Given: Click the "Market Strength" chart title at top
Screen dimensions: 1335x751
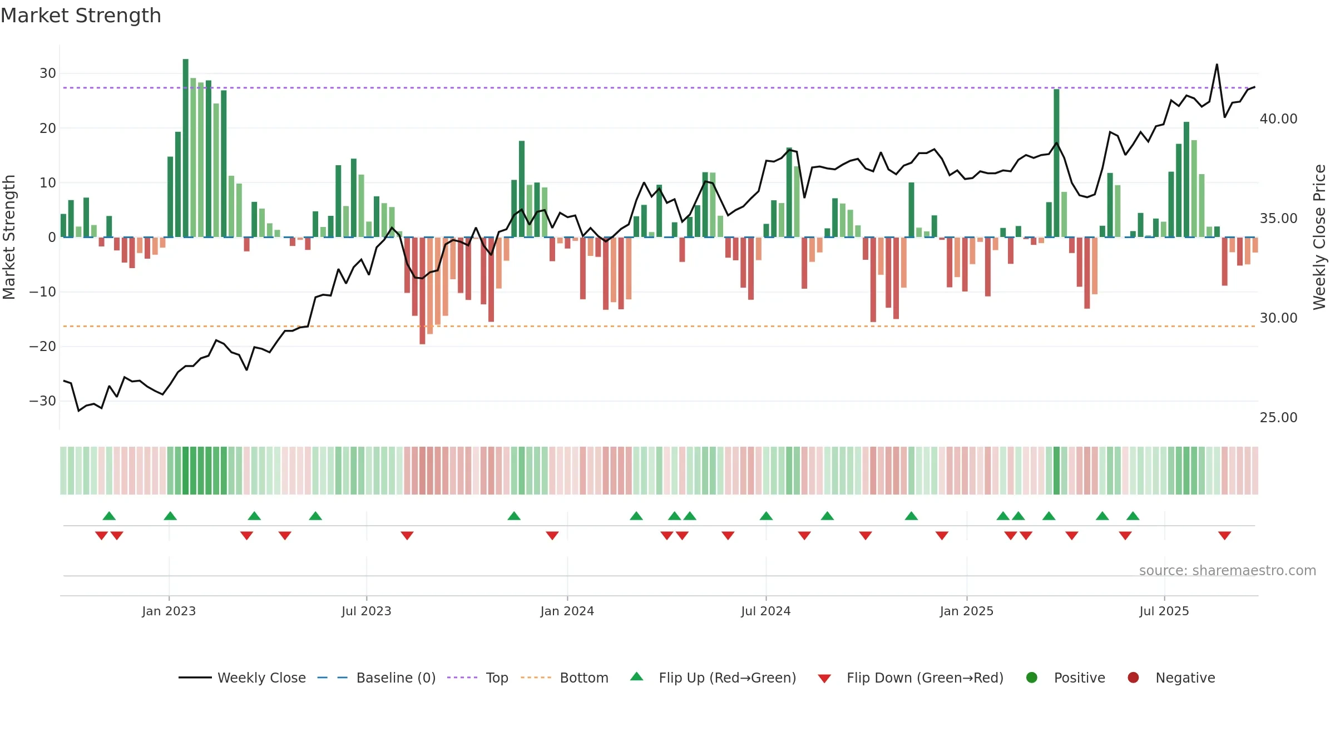Looking at the screenshot, I should (81, 16).
